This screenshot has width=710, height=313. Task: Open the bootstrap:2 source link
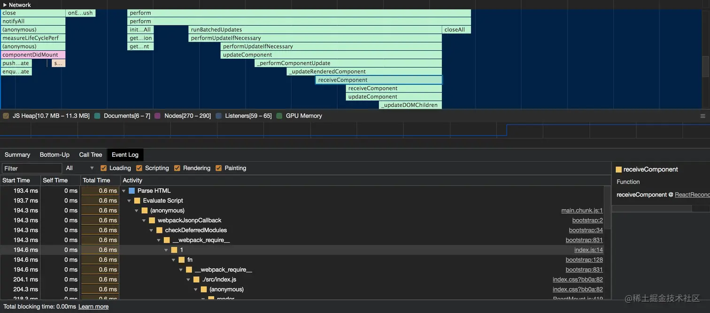pyautogui.click(x=587, y=221)
